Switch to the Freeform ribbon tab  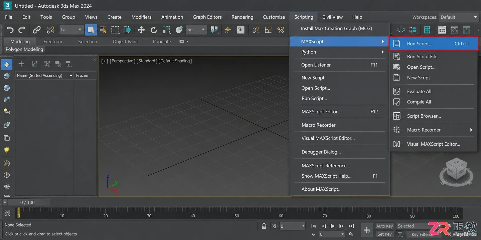(53, 41)
